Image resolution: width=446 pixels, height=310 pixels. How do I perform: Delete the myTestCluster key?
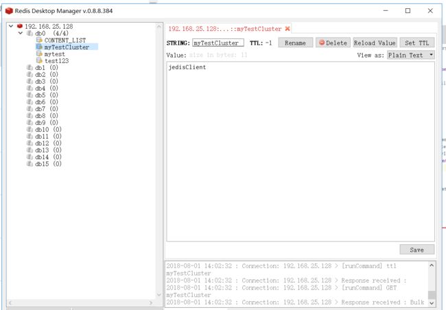pyautogui.click(x=333, y=43)
